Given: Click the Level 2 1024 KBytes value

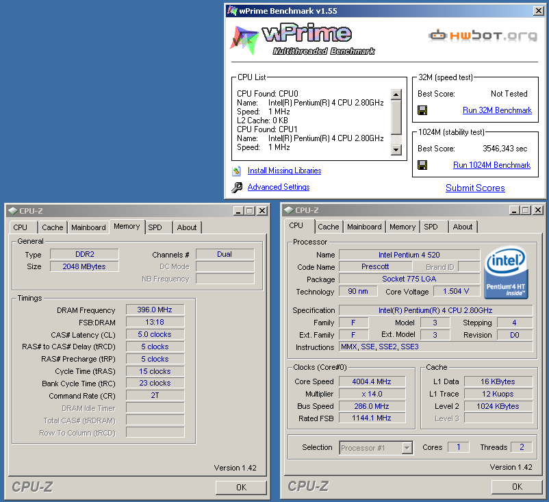Looking at the screenshot, I should (498, 406).
